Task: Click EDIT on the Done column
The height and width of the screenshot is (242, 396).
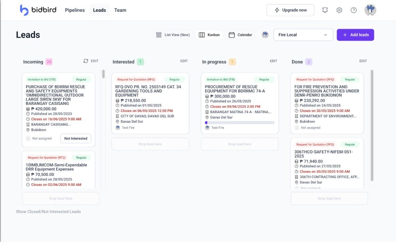Action: click(363, 61)
